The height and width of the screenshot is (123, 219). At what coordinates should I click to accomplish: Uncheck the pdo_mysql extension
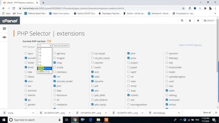point(92,104)
